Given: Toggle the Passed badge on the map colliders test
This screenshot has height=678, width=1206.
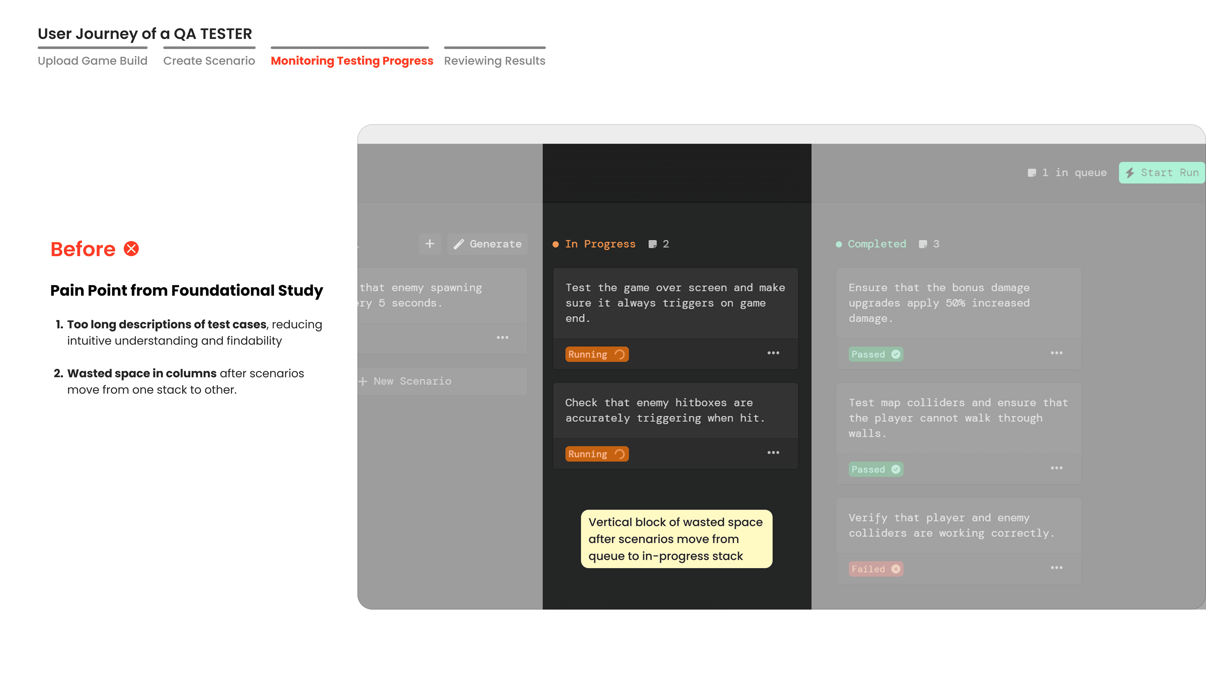Looking at the screenshot, I should [x=875, y=469].
